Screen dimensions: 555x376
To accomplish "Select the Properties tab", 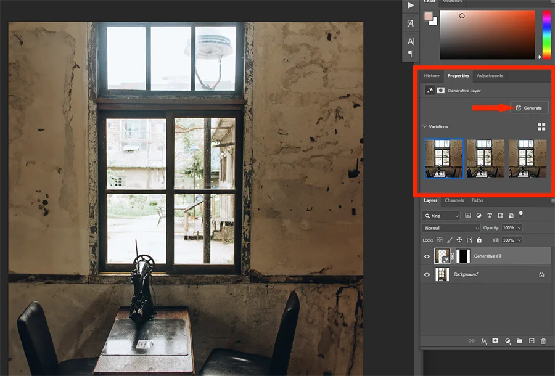I will click(458, 76).
